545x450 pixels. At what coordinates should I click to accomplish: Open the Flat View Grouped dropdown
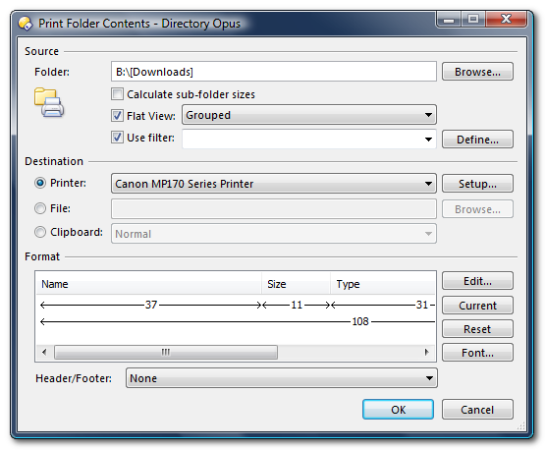[x=309, y=115]
